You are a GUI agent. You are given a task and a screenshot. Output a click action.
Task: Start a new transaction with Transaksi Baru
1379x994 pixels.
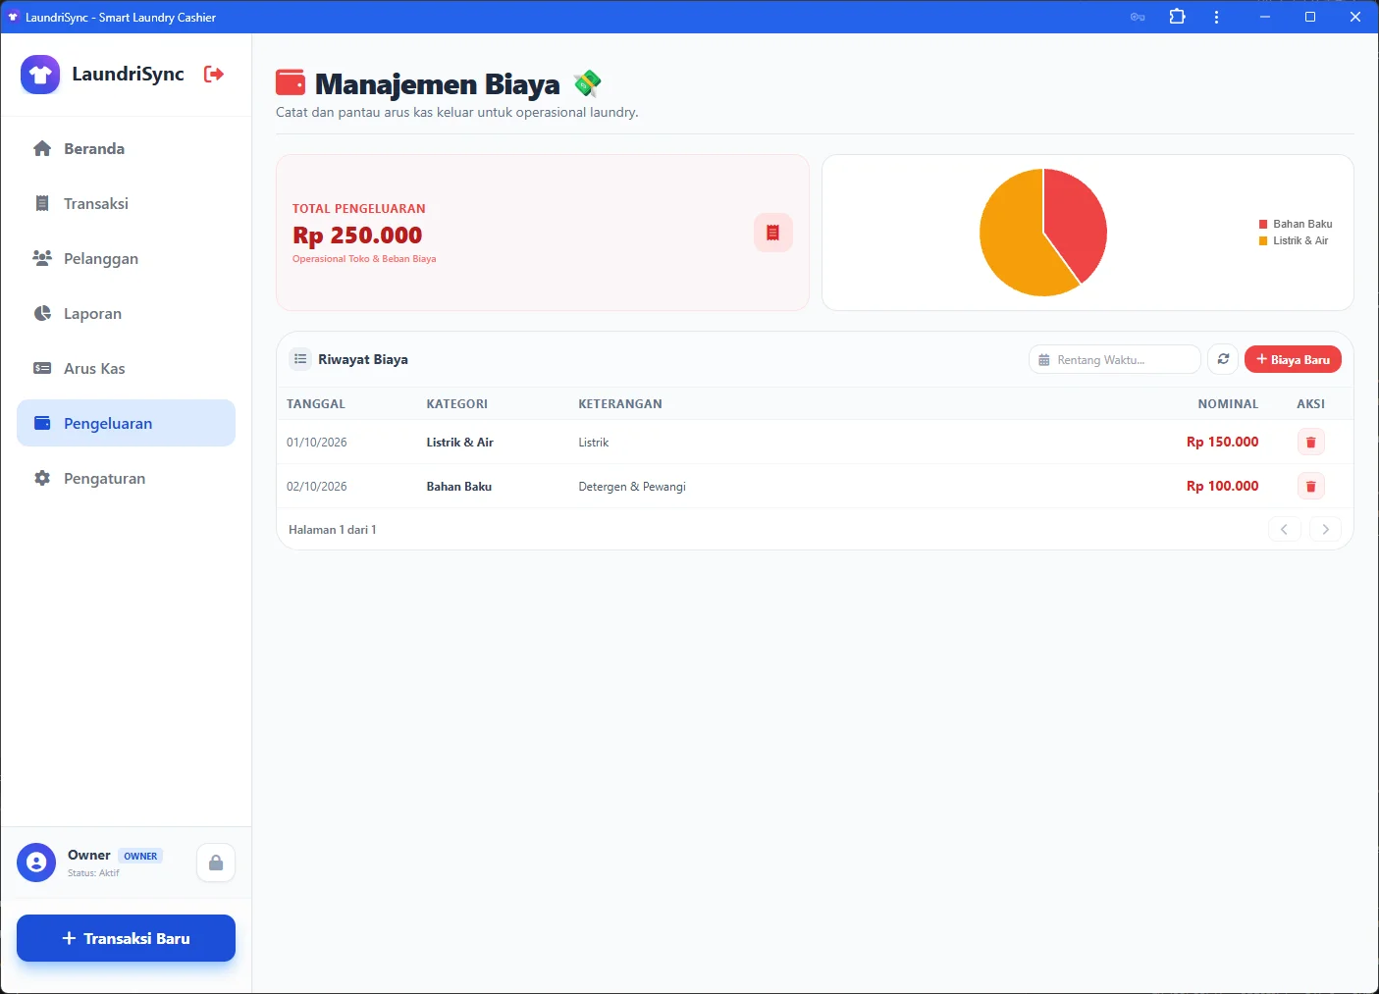coord(126,938)
